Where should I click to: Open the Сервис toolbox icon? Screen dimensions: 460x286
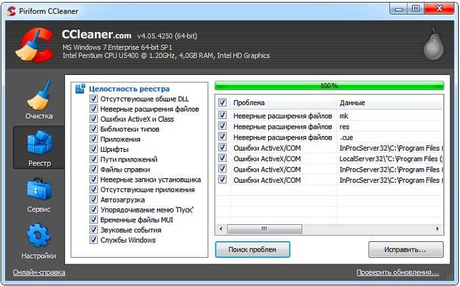click(39, 189)
